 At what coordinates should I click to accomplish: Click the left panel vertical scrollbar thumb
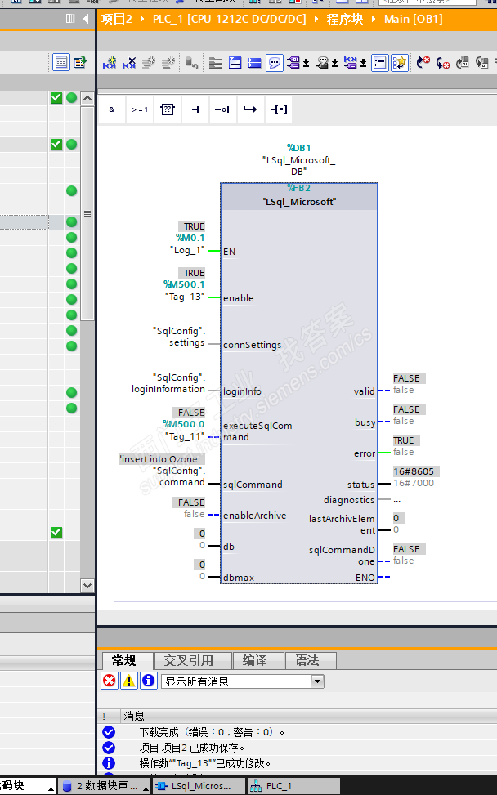tap(87, 213)
